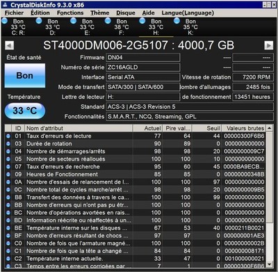Screen dimensions: 278x272
Task: Go to next disk with right arrow
Action: tap(269, 45)
